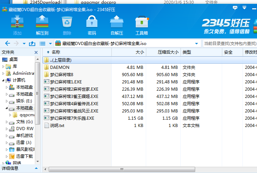Expand the qqpcmgr folder node
The image size is (257, 173).
click(x=10, y=115)
